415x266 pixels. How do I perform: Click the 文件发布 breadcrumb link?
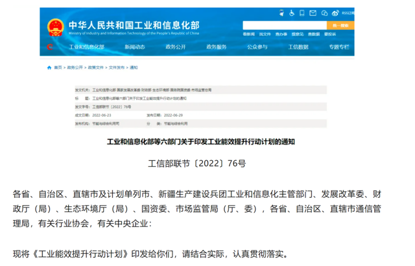coord(117,67)
